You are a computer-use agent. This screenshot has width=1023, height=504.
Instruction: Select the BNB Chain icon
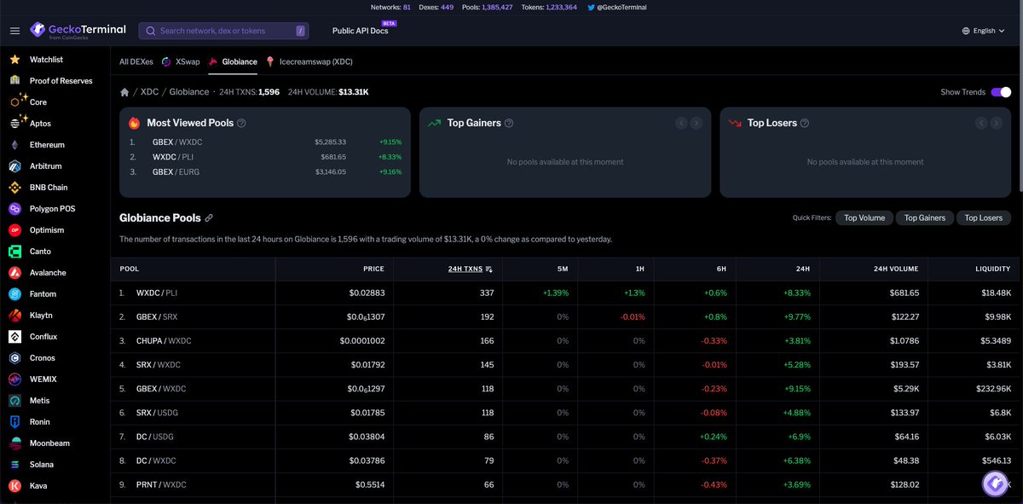tap(14, 188)
